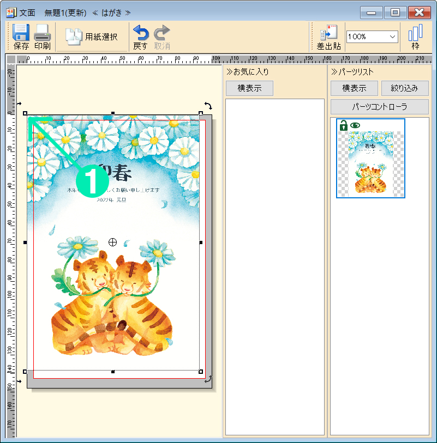Click the top-right rotate handle of the image
The height and width of the screenshot is (443, 437).
[208, 105]
